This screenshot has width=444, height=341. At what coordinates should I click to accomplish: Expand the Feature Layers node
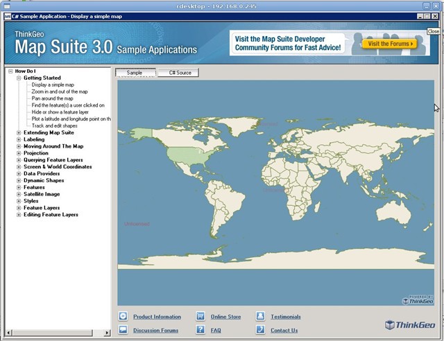(x=19, y=208)
